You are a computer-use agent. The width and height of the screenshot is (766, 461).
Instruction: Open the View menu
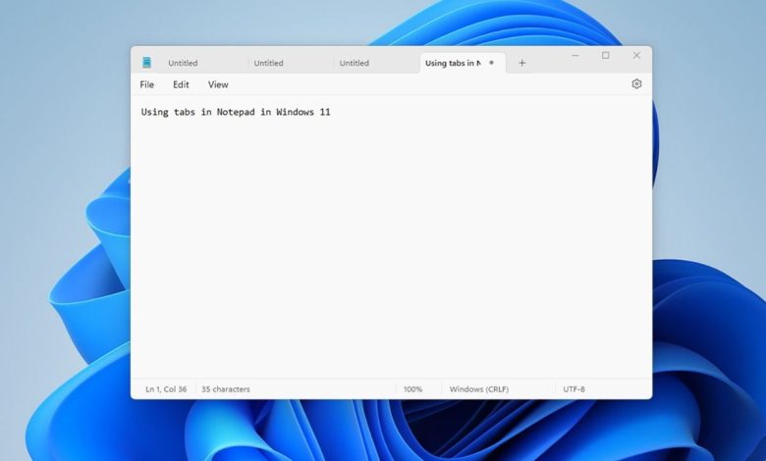coord(218,84)
